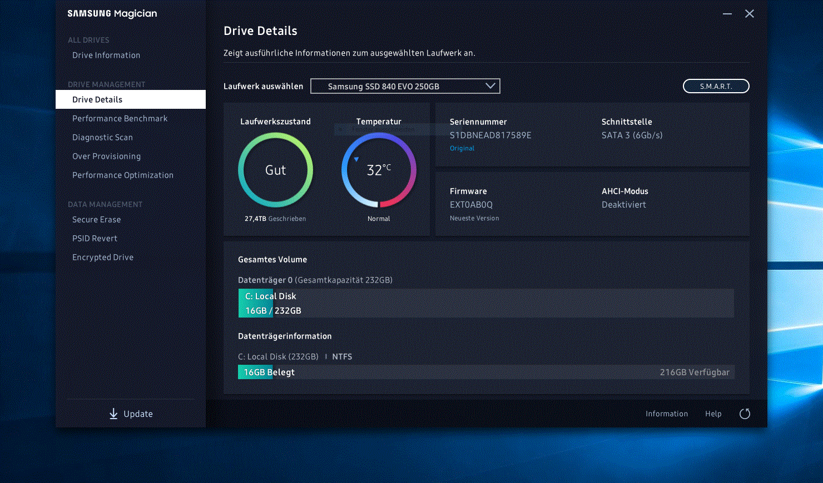Click the Information link in footer
Viewport: 823px width, 483px height.
point(667,414)
